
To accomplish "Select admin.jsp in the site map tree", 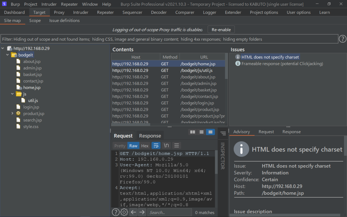I will coord(32,68).
